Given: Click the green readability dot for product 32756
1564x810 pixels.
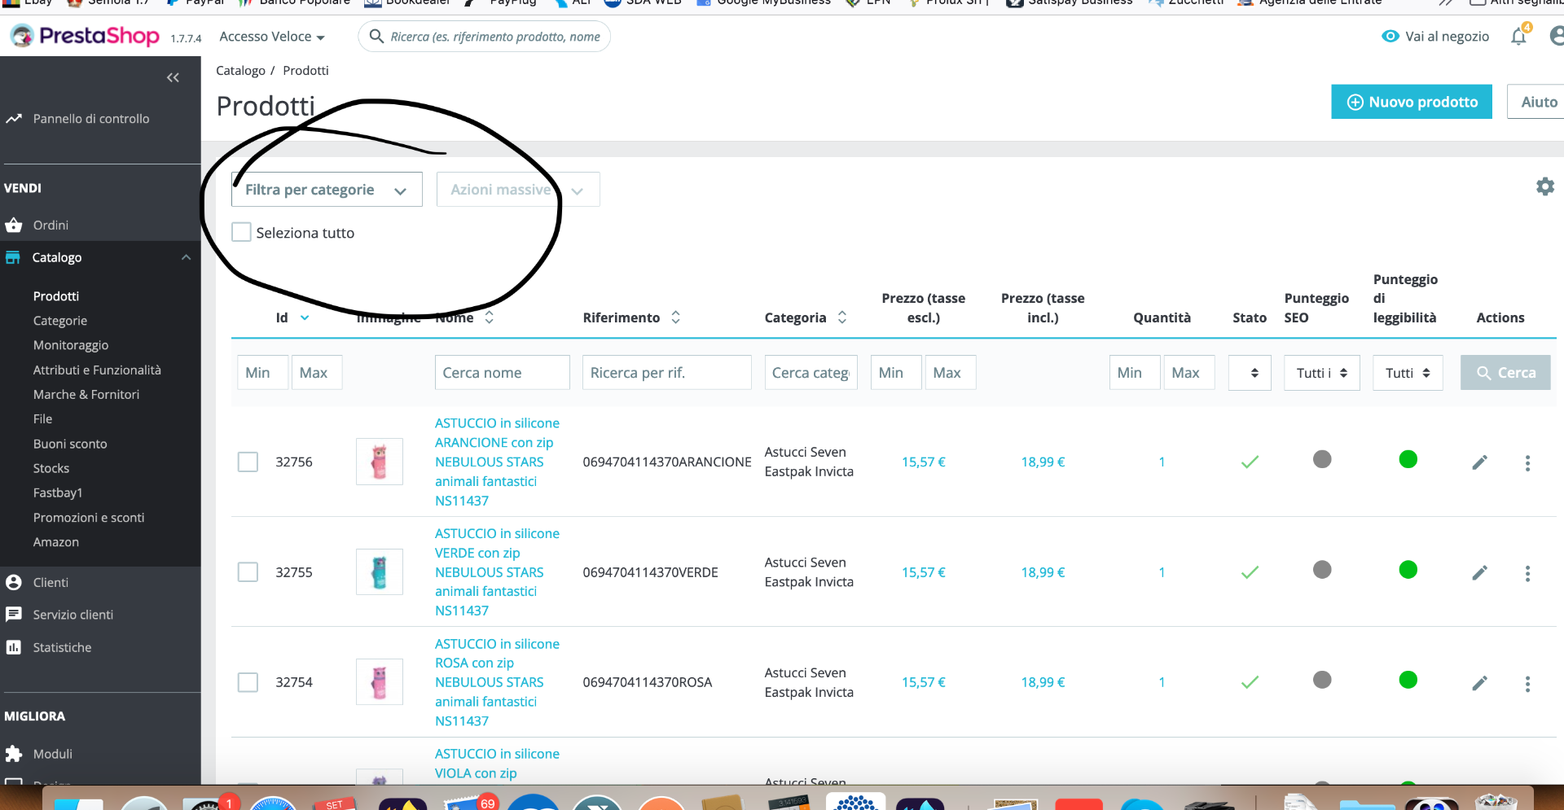Looking at the screenshot, I should (x=1408, y=459).
